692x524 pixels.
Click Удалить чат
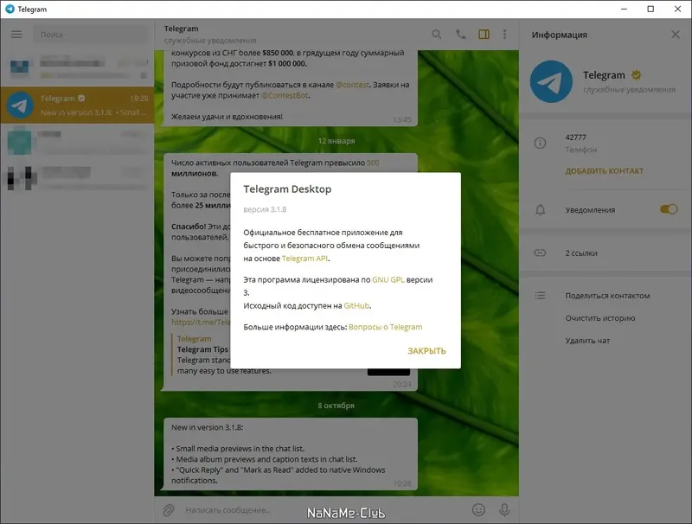[587, 341]
